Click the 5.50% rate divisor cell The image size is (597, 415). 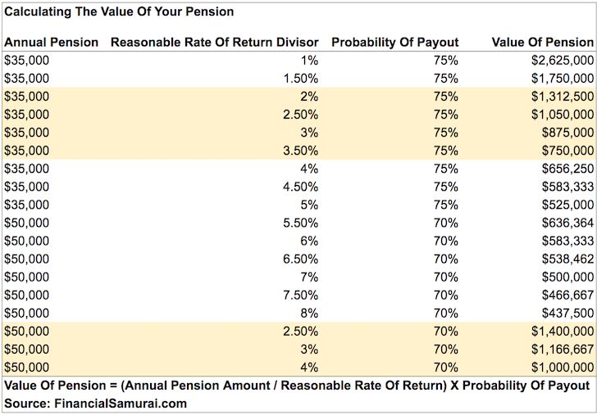300,222
